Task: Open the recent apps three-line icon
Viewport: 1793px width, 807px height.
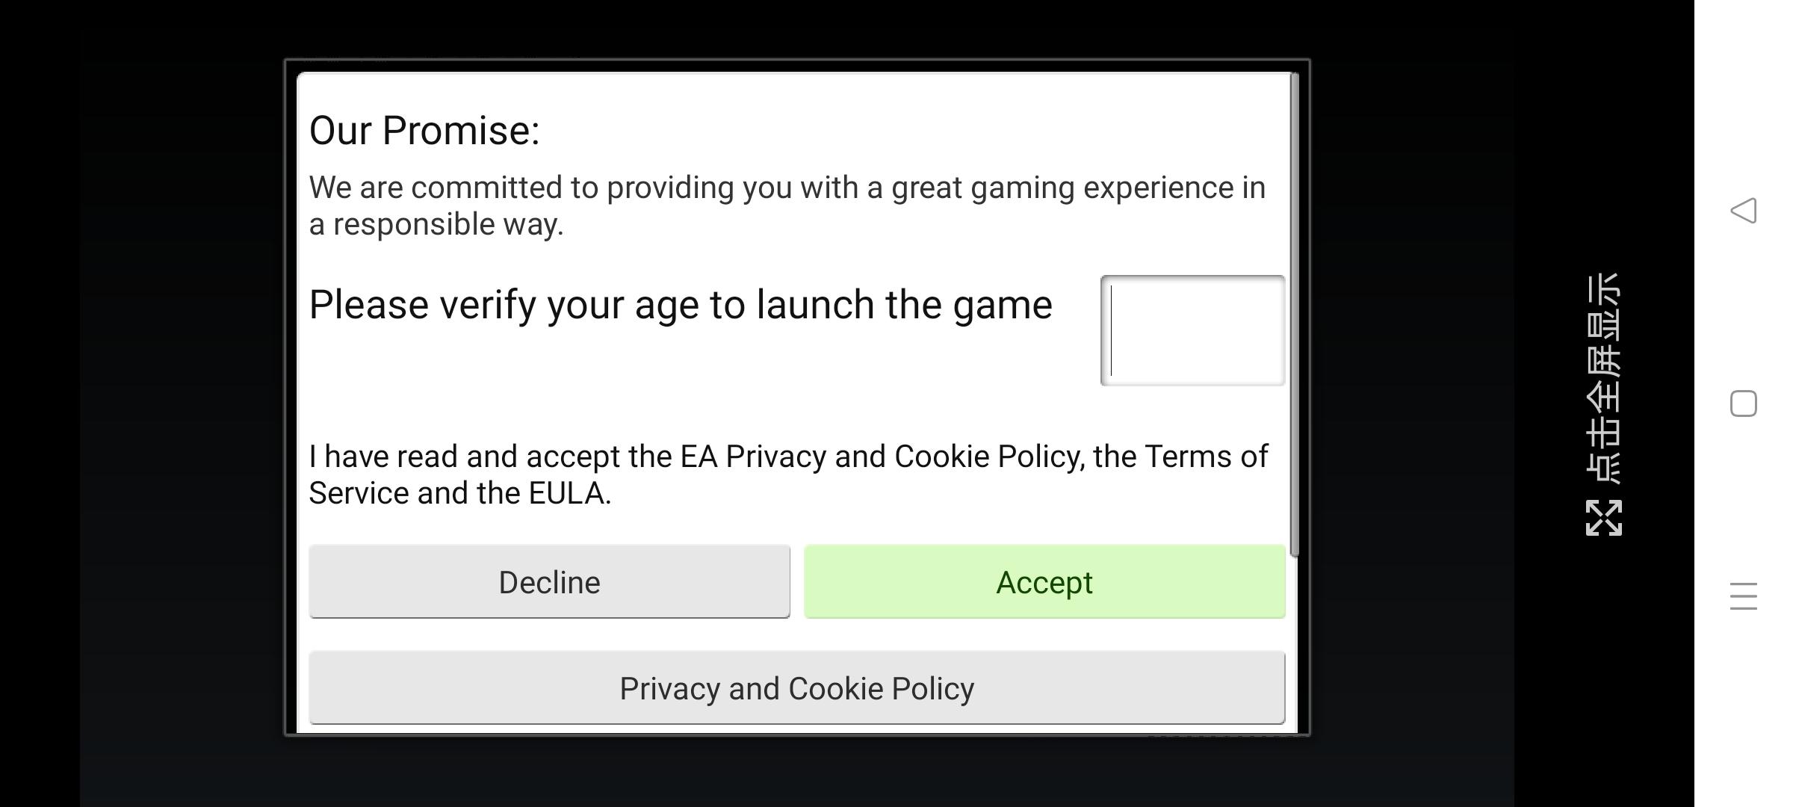Action: (x=1743, y=596)
